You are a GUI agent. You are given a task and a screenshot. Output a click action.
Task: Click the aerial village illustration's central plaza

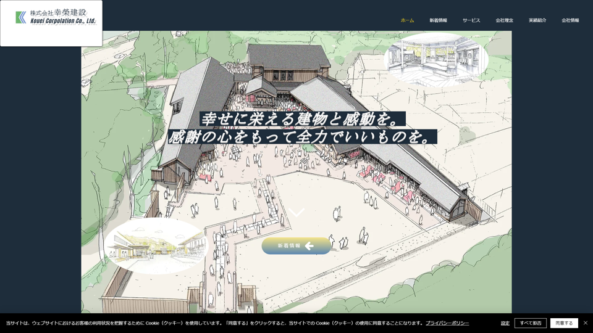(x=309, y=185)
